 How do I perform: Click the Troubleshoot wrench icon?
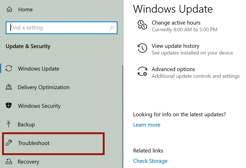pos(9,143)
